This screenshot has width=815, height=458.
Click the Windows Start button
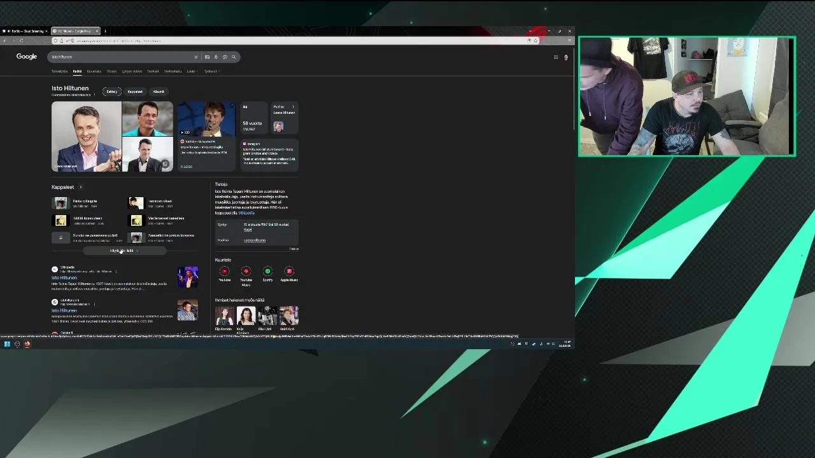tap(7, 344)
